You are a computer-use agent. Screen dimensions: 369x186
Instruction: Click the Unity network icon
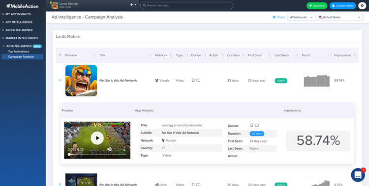tap(157, 185)
